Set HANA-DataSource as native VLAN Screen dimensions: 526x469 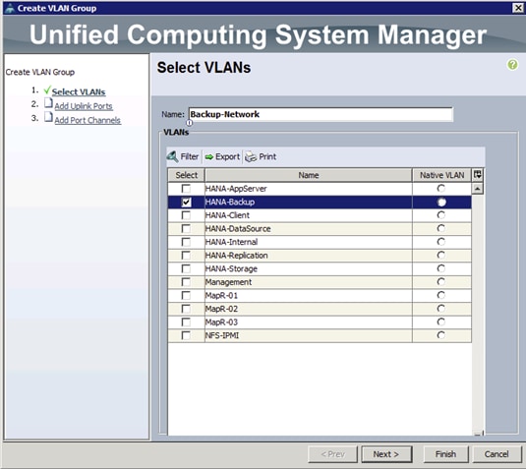pos(441,229)
